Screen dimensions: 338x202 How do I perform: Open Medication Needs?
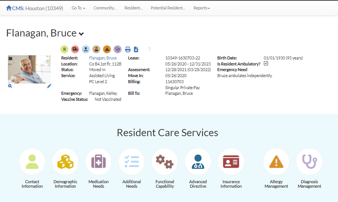98,161
